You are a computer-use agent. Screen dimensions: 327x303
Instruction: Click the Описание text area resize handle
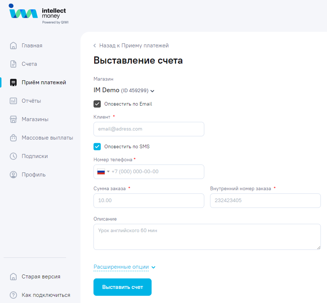(x=319, y=248)
